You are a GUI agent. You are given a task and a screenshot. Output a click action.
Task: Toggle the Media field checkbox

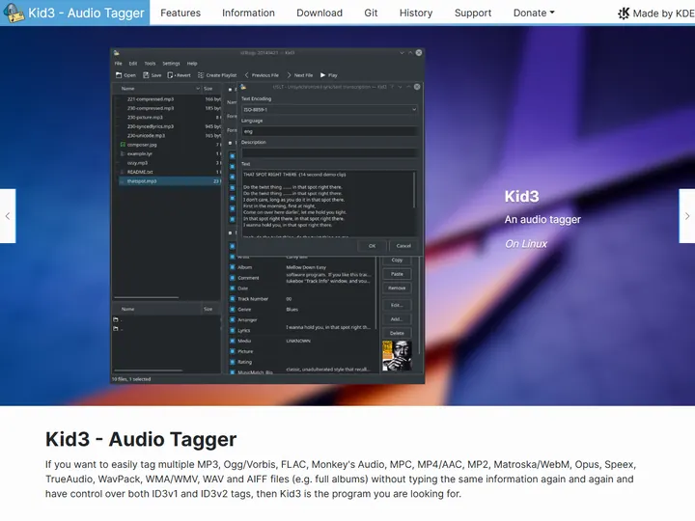[x=233, y=342]
